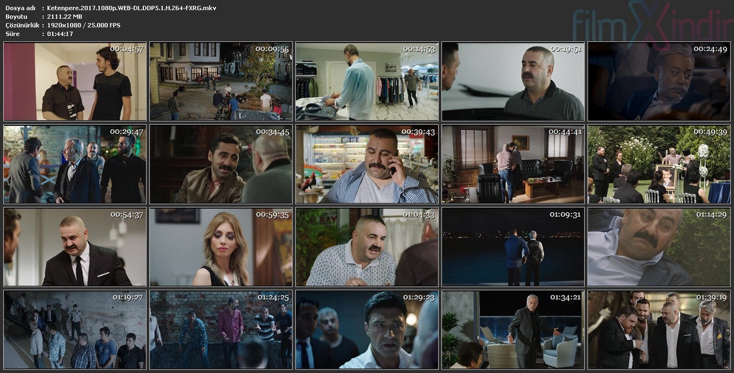This screenshot has height=373, width=734.
Task: Select the frame at 00:39:43
Action: point(367,164)
